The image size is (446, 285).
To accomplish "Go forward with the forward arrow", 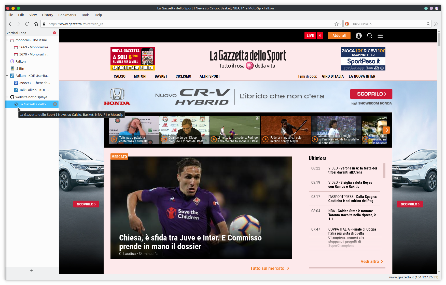I will (x=19, y=24).
